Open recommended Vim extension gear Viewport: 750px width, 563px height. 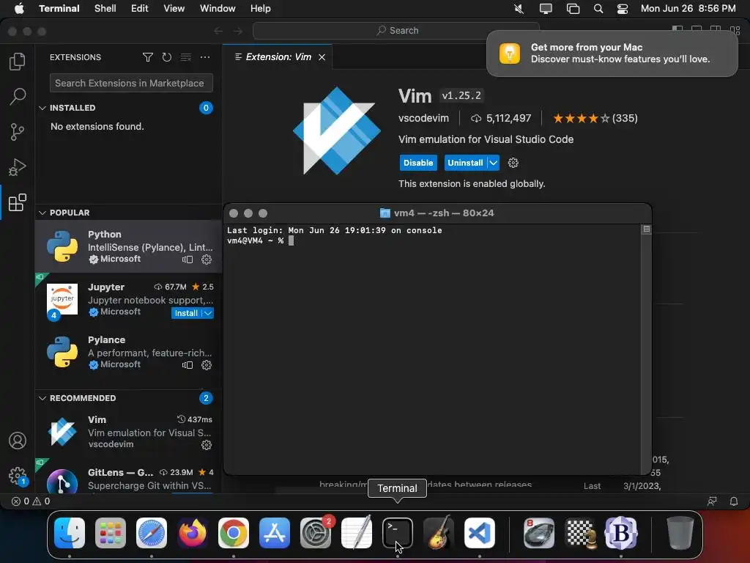tap(206, 445)
